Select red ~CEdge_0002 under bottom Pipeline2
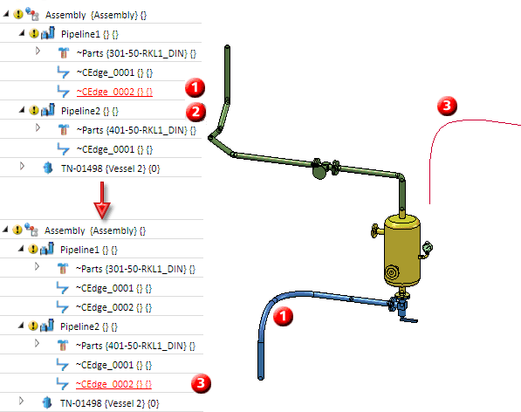Image resolution: width=521 pixels, height=412 pixels. point(113,384)
